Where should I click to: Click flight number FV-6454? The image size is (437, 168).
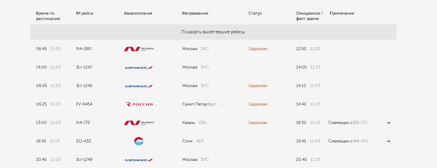coord(84,104)
